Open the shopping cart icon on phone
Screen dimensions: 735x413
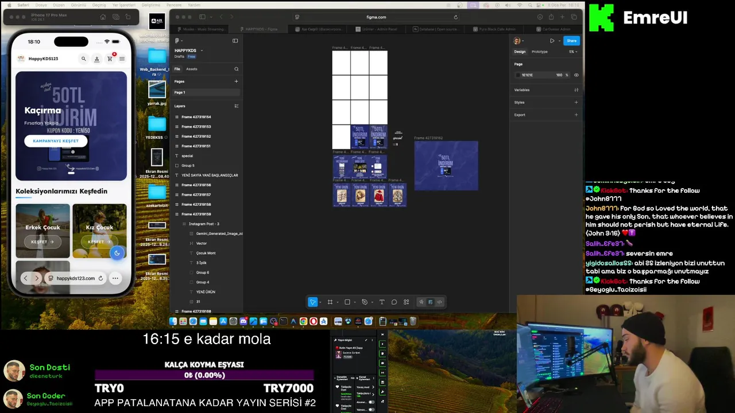coord(110,59)
